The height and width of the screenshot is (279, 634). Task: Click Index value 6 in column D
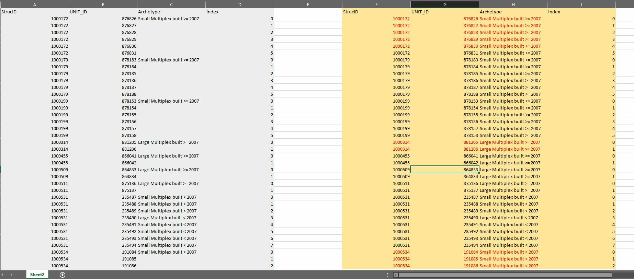point(240,238)
